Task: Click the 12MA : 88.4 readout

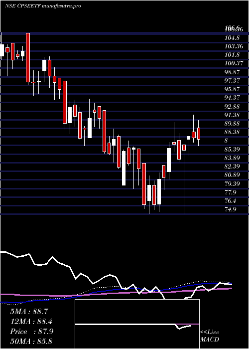Action: 31,322
